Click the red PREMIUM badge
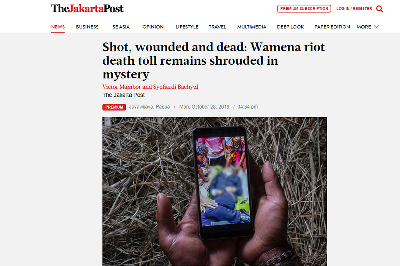Viewport: 400px width, 266px height. tap(114, 107)
